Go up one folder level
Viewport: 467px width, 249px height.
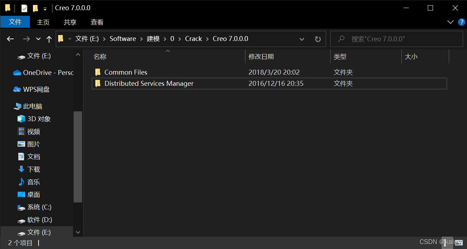pos(49,39)
